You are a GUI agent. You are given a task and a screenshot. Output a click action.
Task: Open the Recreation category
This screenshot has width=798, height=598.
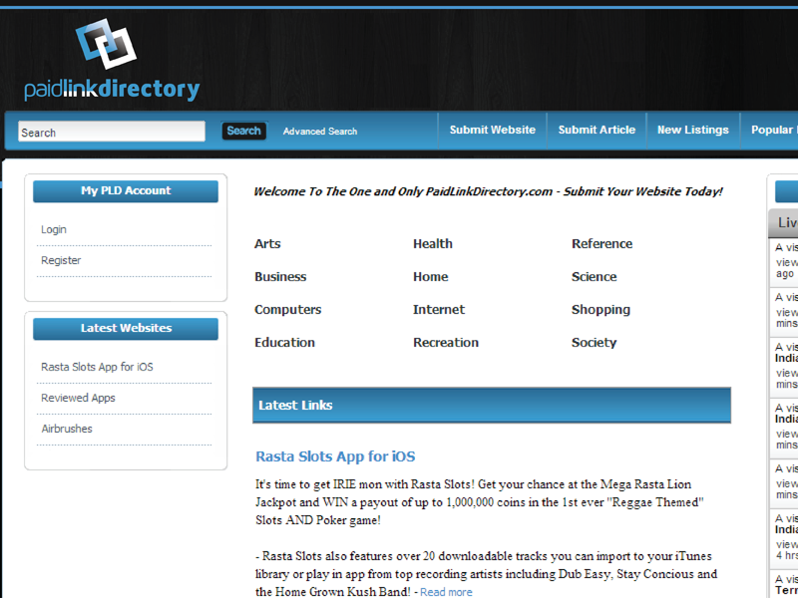(x=446, y=342)
